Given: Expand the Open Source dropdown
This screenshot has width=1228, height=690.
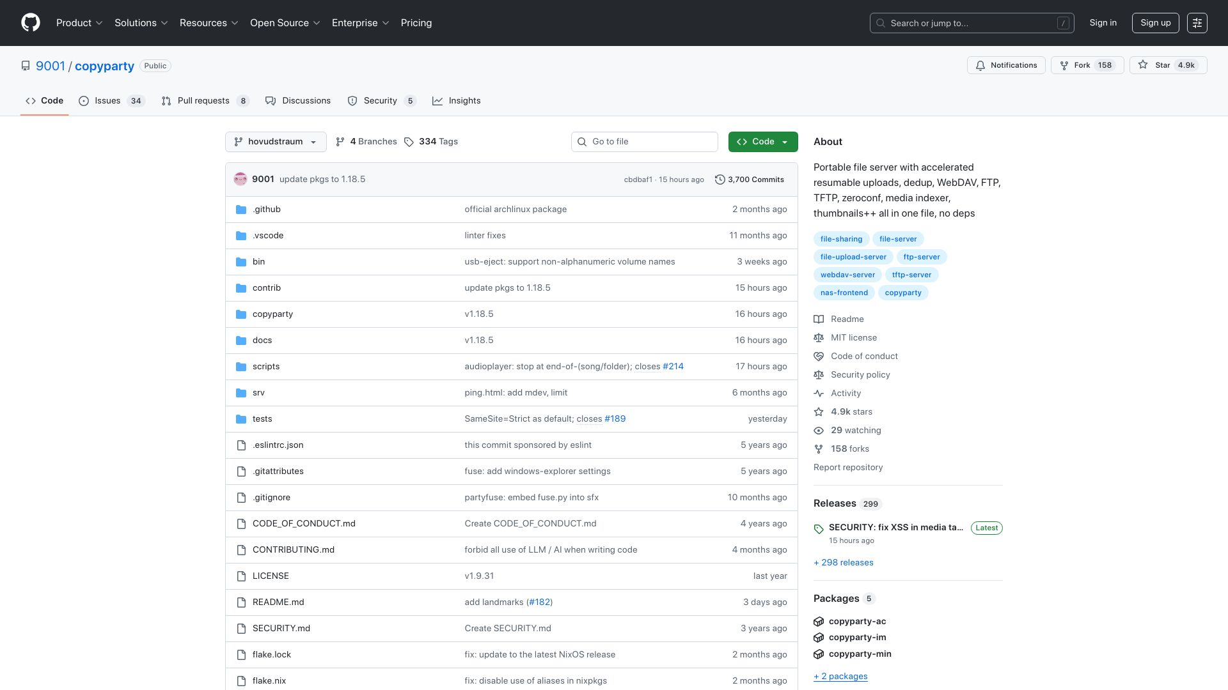Looking at the screenshot, I should click(285, 23).
